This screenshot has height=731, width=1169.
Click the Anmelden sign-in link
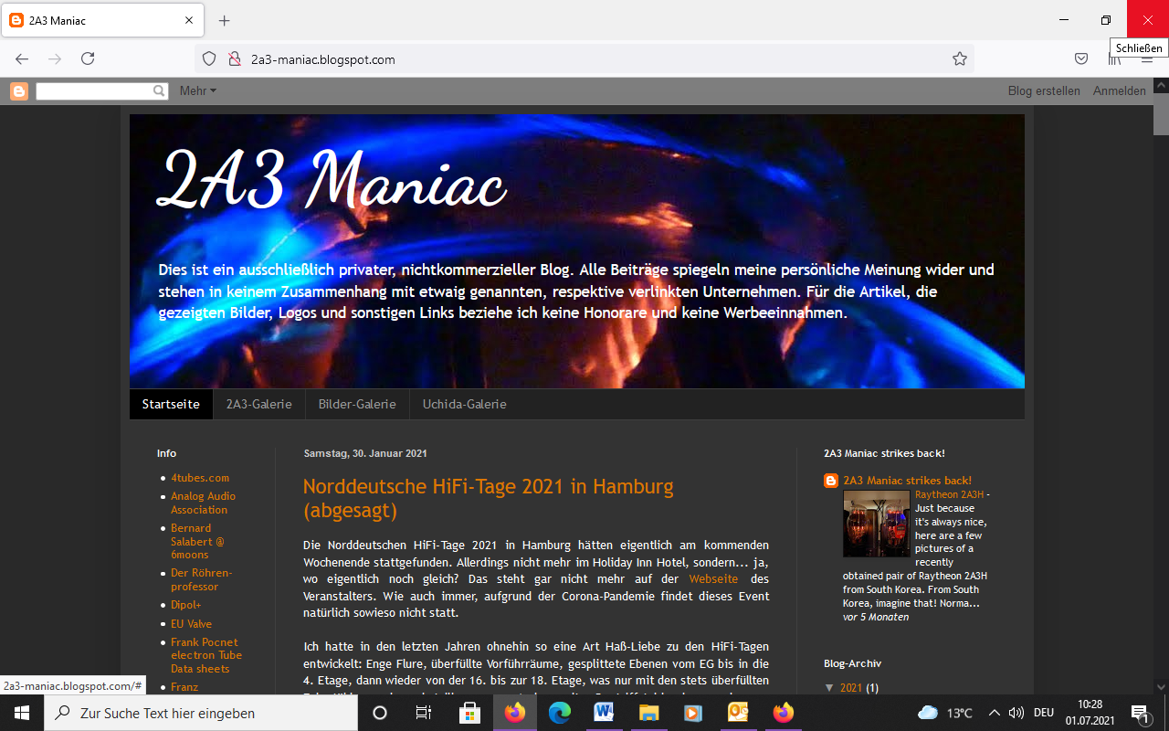[1119, 91]
